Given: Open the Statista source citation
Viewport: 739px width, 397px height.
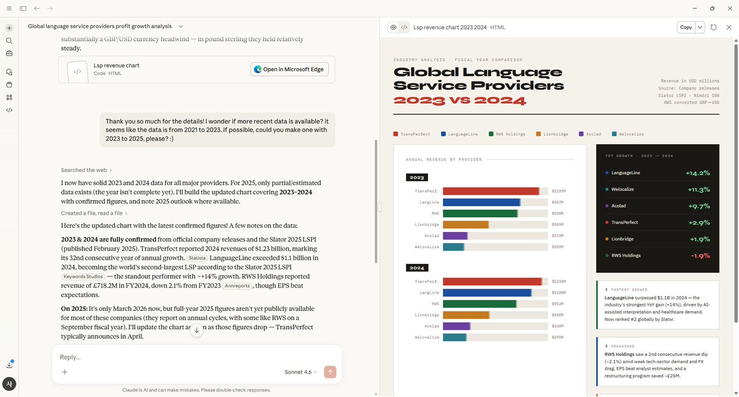Looking at the screenshot, I should (x=196, y=258).
